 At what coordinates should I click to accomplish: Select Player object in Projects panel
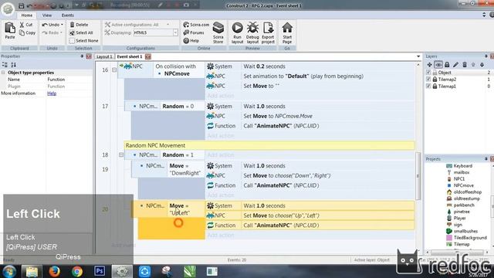coord(459,218)
